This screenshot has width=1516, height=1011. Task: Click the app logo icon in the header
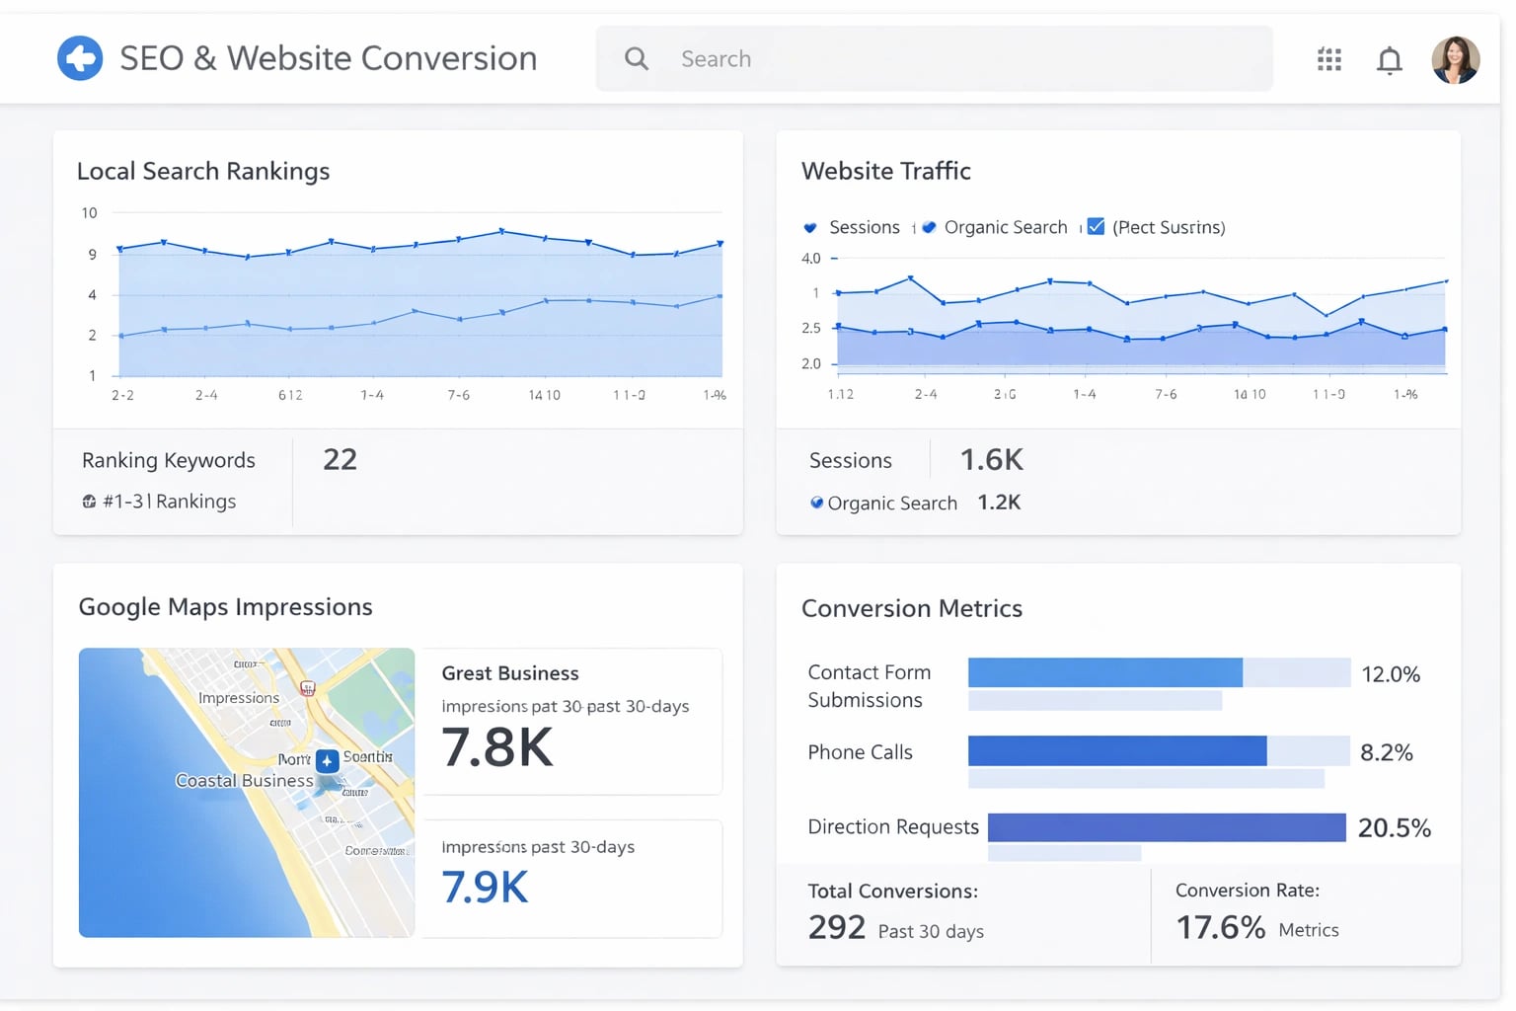pyautogui.click(x=80, y=57)
